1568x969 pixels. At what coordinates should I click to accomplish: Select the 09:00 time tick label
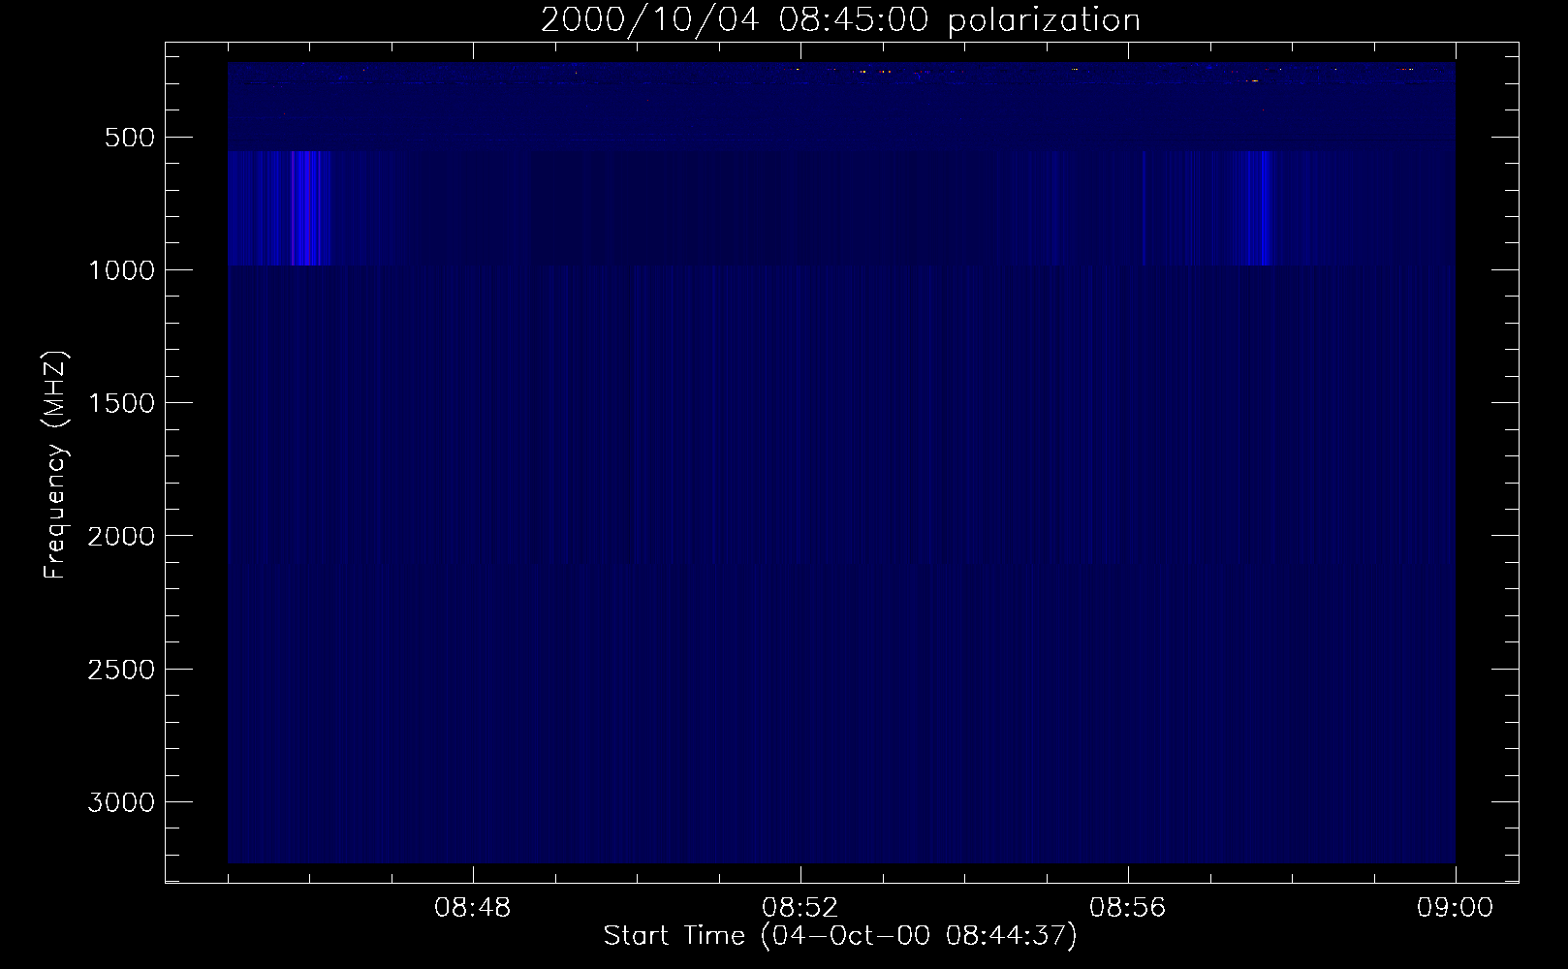1455,909
